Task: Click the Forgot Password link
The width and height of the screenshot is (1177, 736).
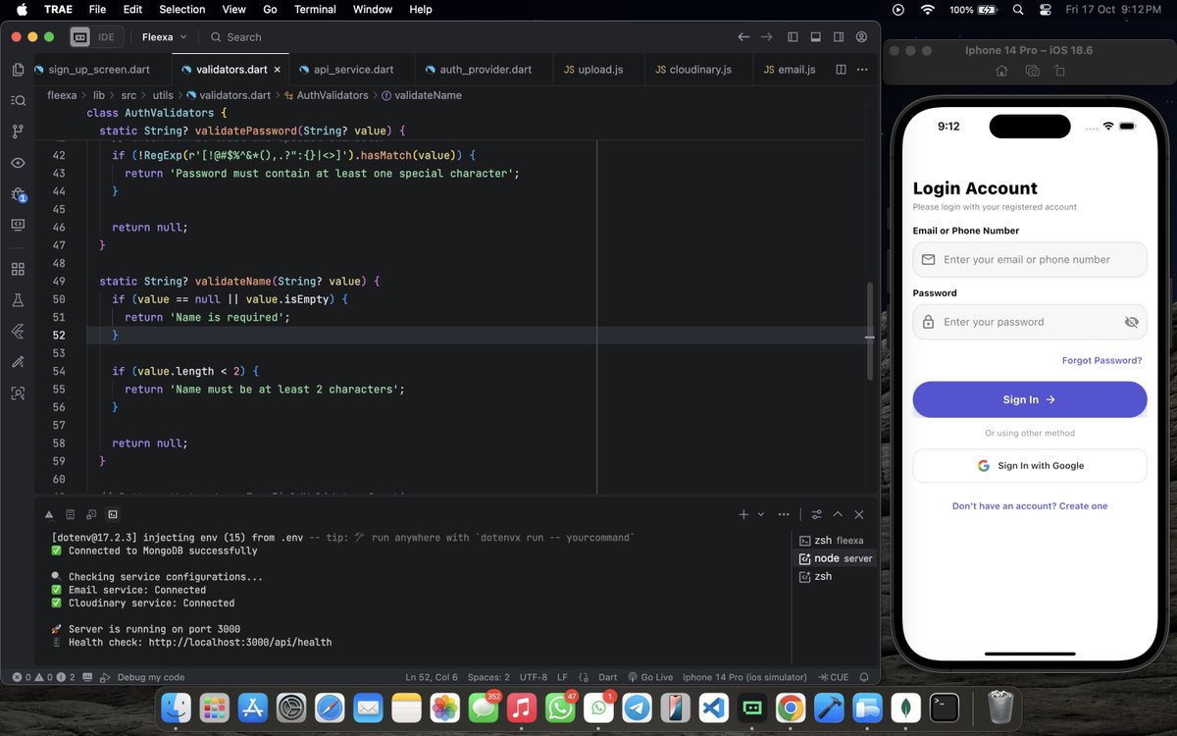Action: point(1101,360)
